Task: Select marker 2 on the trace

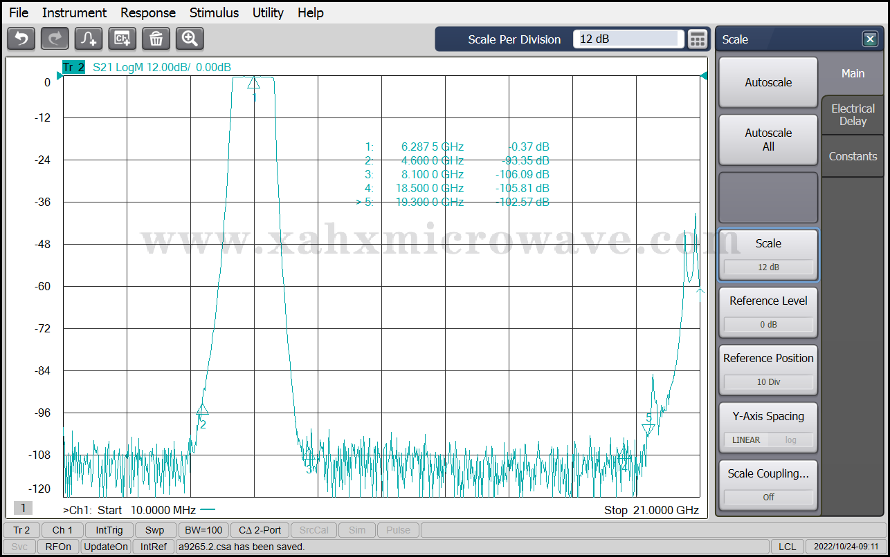Action: point(202,410)
